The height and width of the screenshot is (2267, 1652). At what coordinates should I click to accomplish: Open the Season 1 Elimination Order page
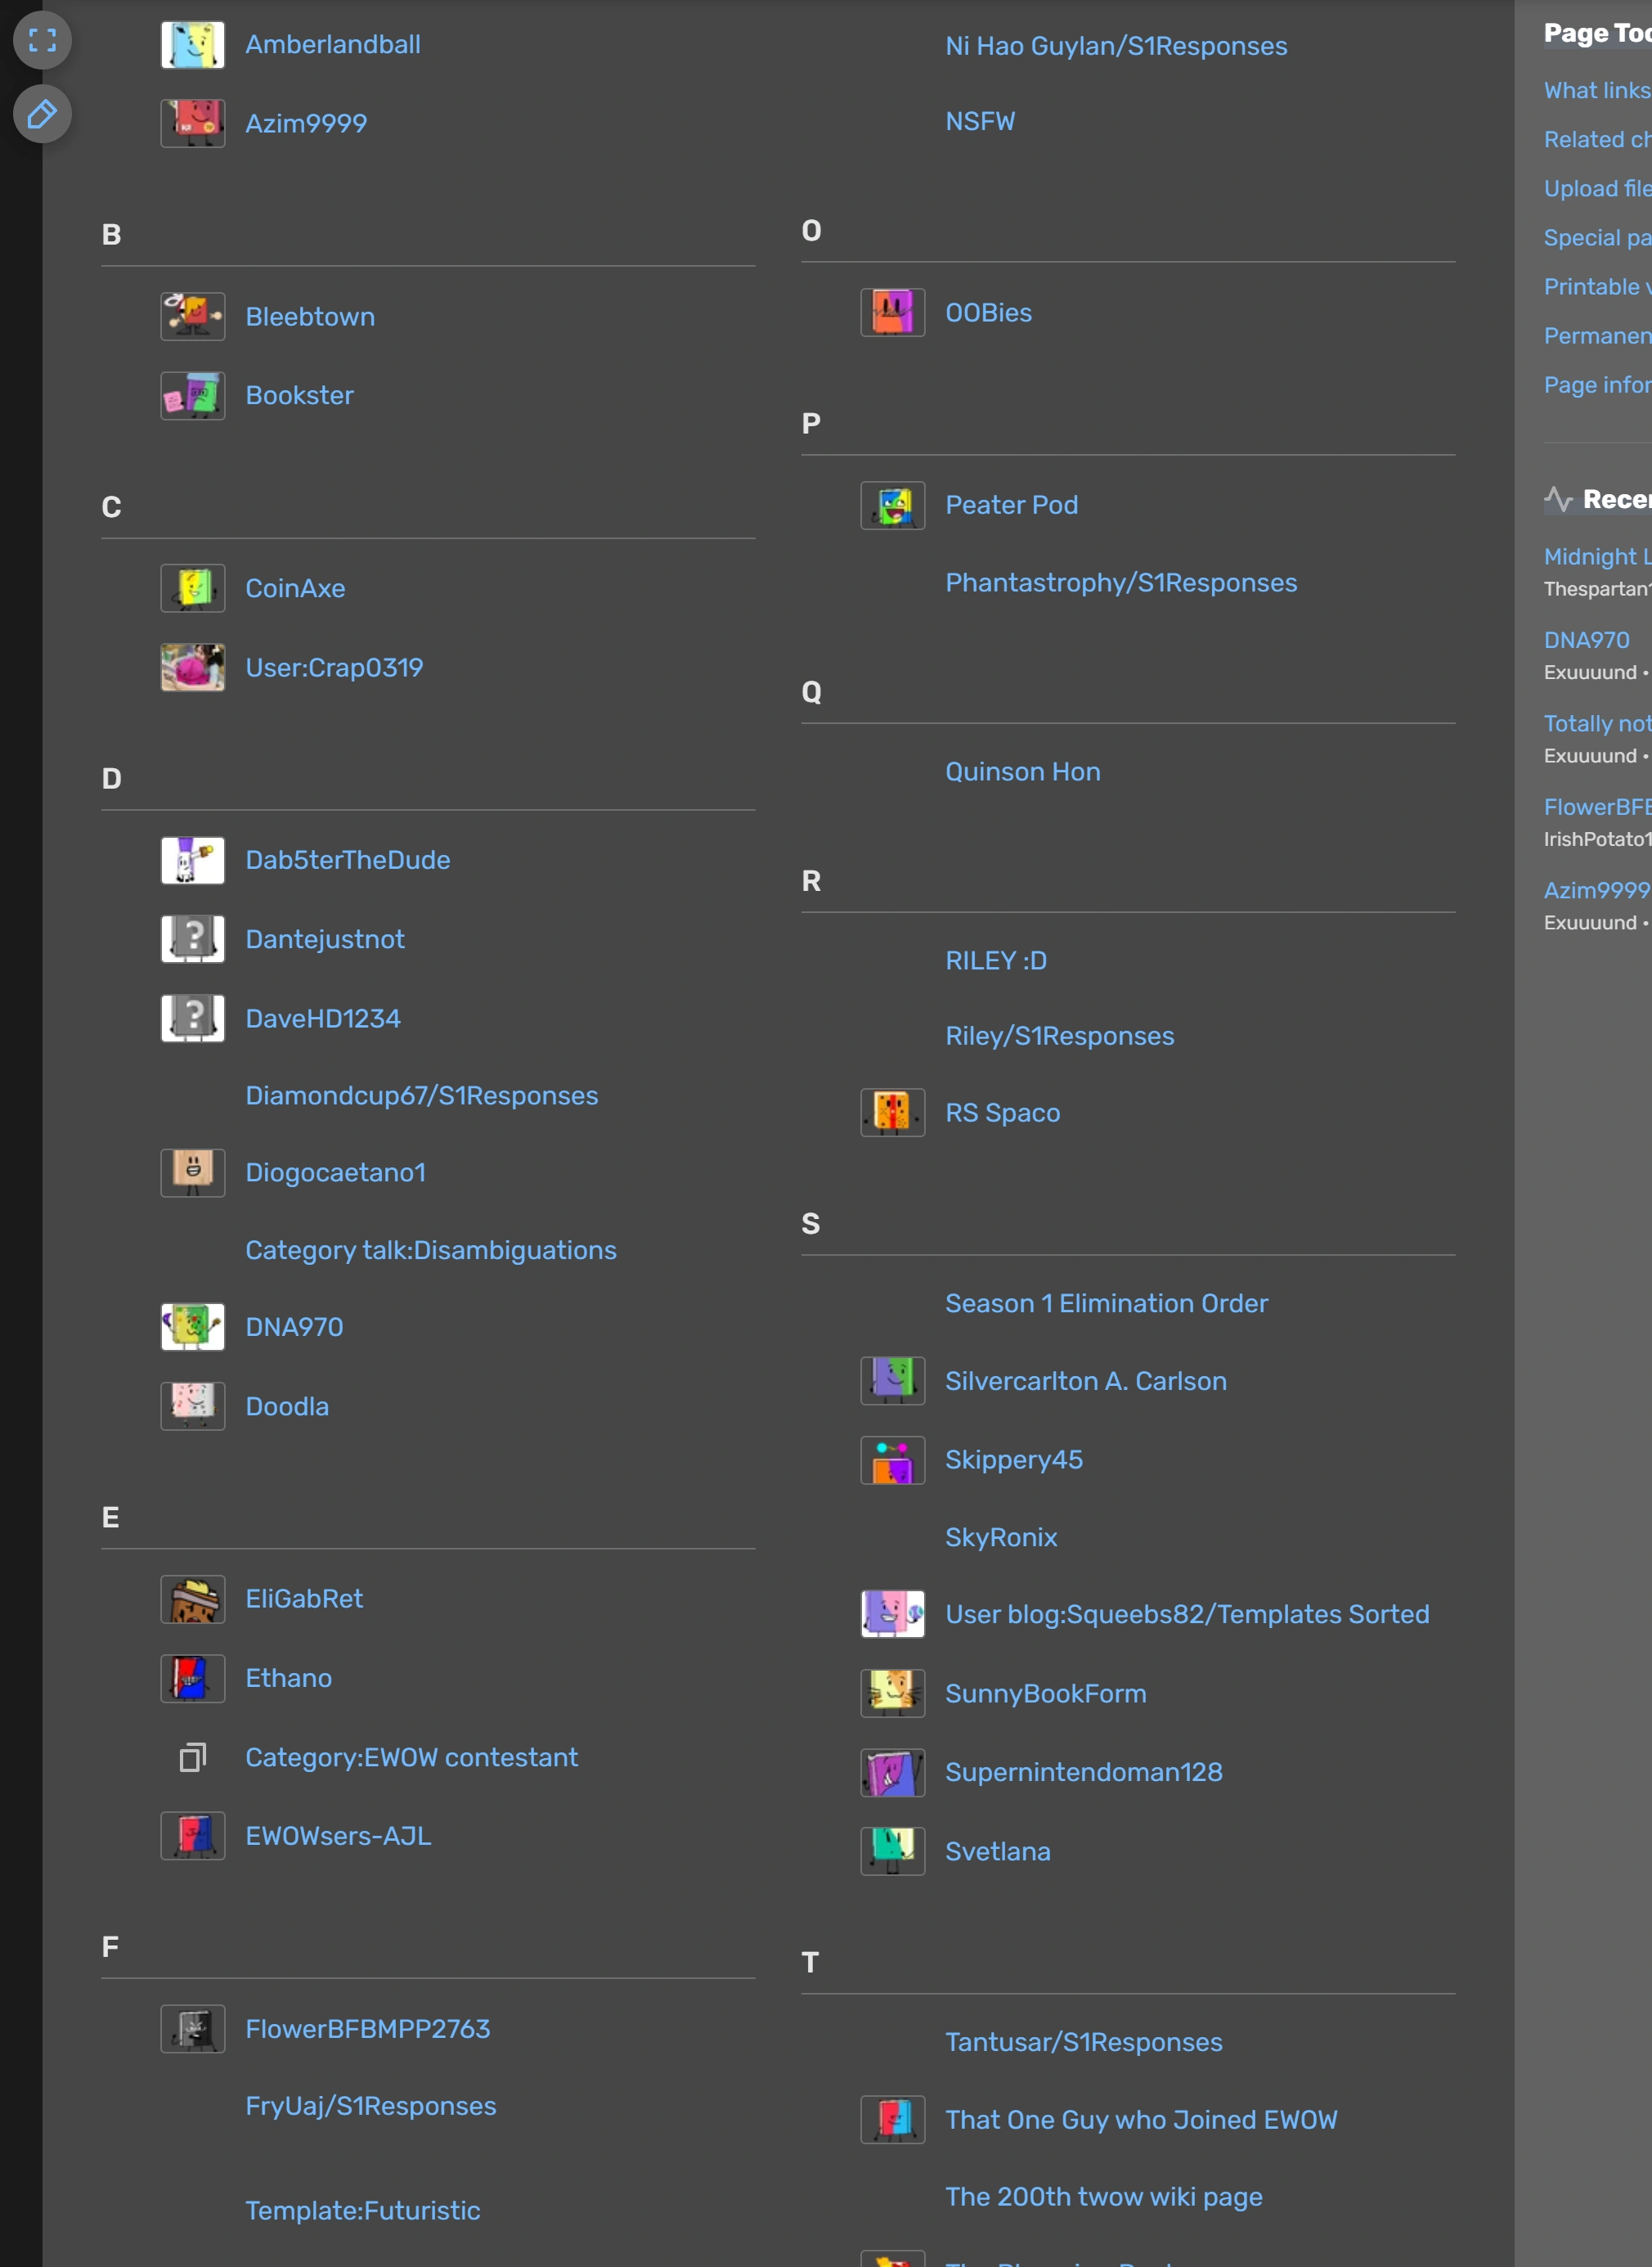click(x=1106, y=1303)
